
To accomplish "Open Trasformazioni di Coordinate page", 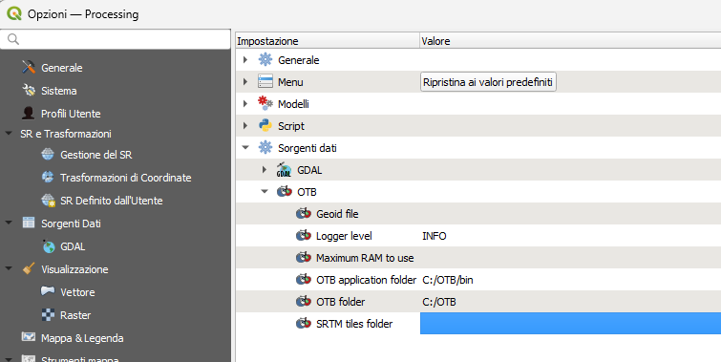I will 125,178.
